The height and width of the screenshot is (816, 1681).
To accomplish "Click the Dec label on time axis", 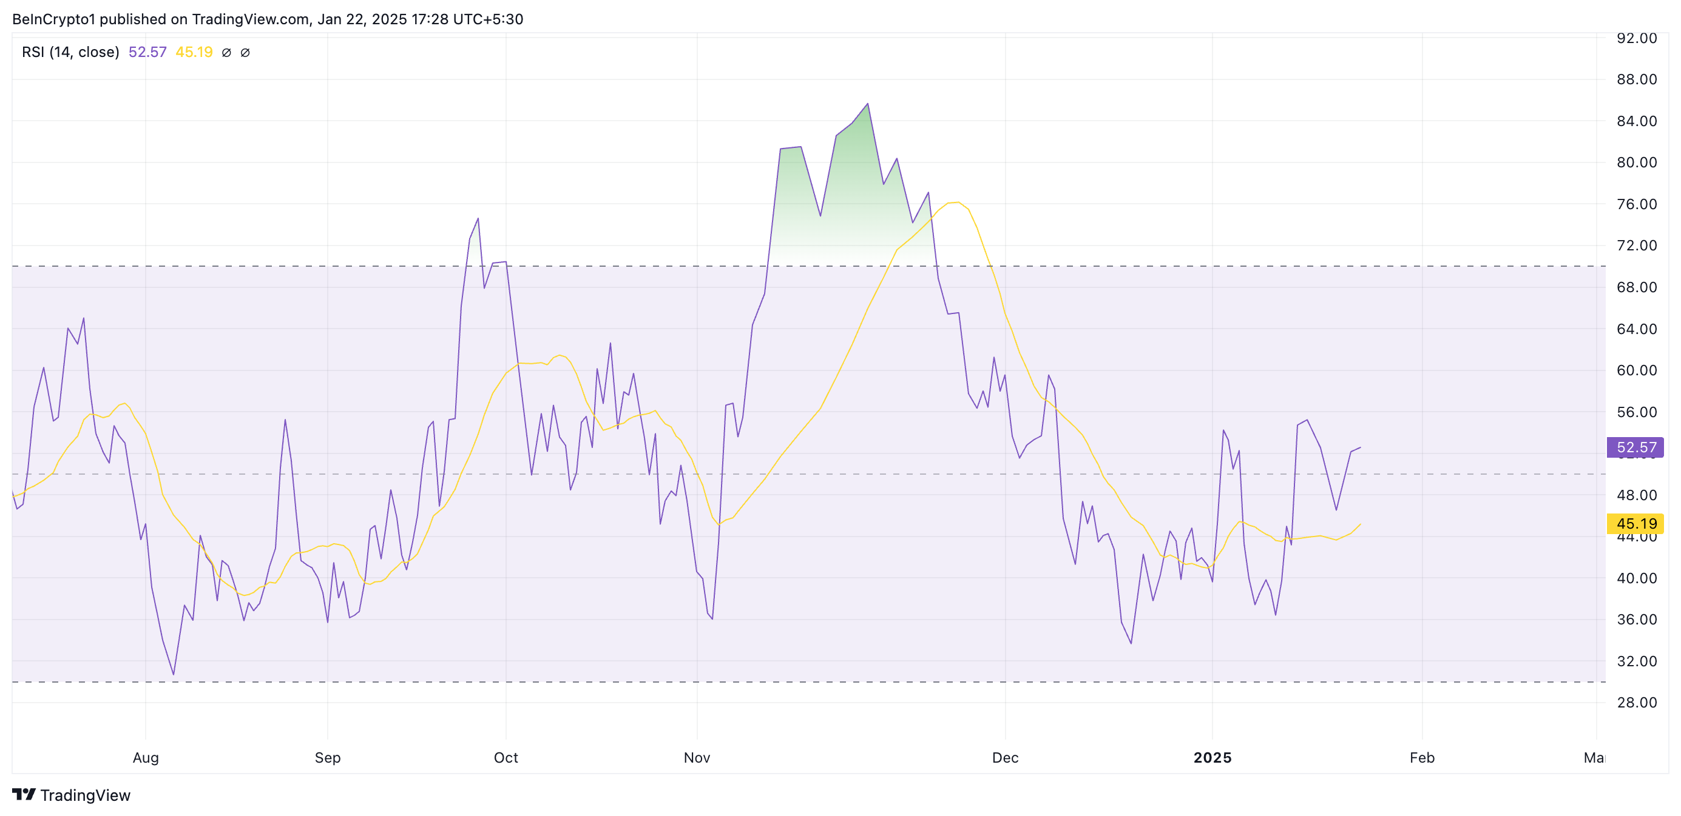I will point(1005,757).
